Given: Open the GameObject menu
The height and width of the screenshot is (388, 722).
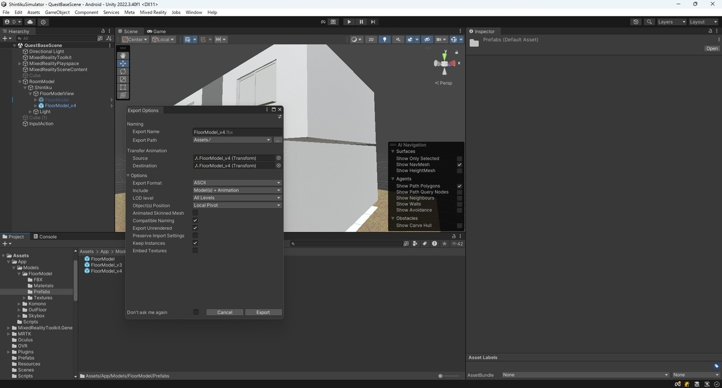Looking at the screenshot, I should pyautogui.click(x=57, y=12).
